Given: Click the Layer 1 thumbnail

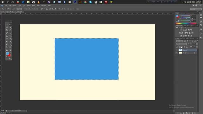Looking at the screenshot, I should click(x=180, y=50).
